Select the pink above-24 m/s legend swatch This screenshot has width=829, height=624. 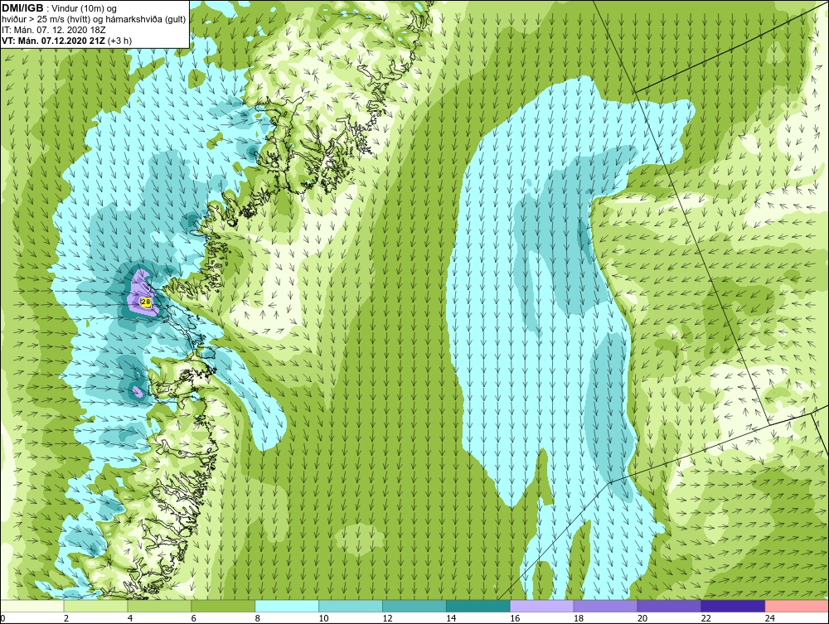click(x=797, y=606)
